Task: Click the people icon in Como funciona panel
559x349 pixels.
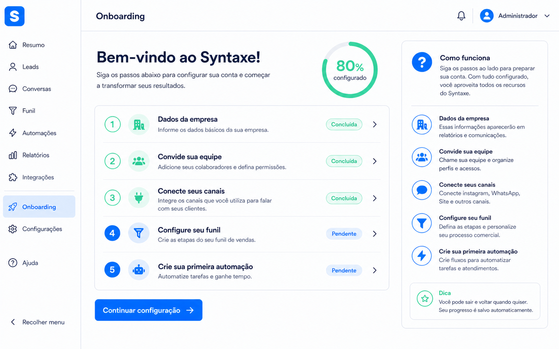Action: (x=422, y=157)
